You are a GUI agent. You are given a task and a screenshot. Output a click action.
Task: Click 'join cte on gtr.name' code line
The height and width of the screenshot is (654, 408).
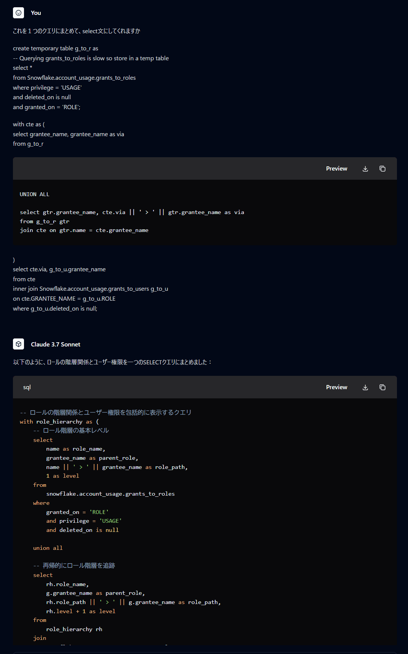click(84, 230)
